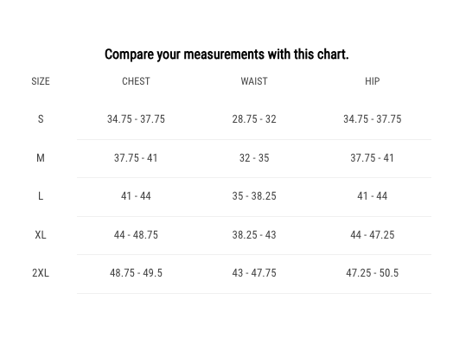453x338 pixels.
Task: Click hip value 47.25 - 50.5 for 2XL
Action: [372, 273]
